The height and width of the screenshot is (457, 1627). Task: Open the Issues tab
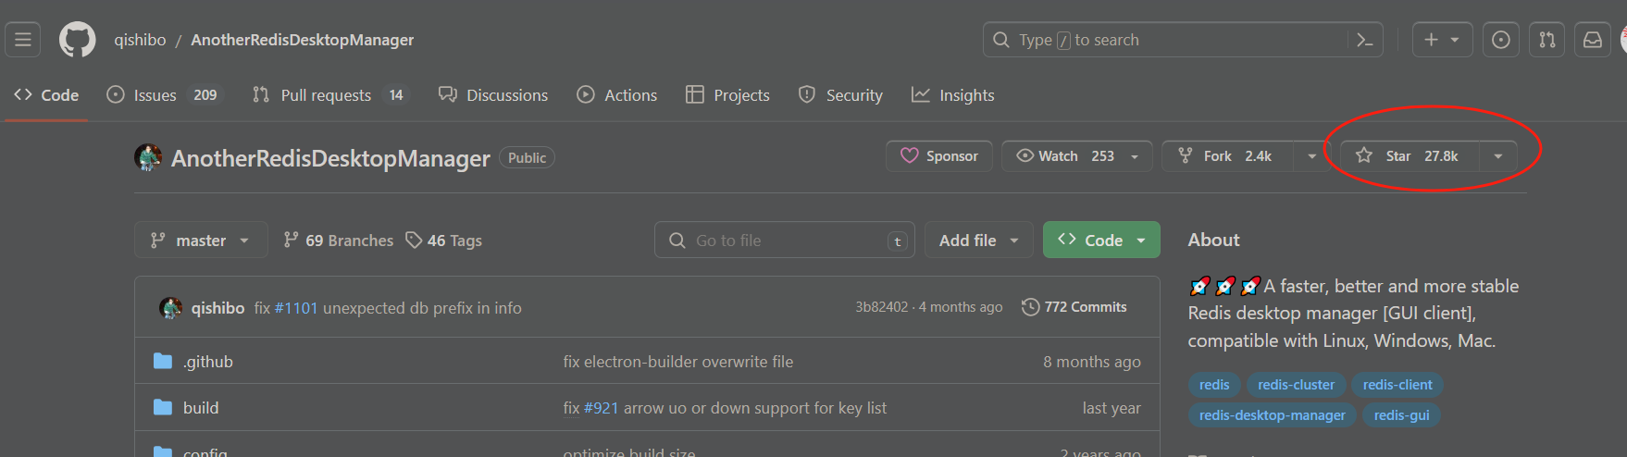pyautogui.click(x=166, y=95)
